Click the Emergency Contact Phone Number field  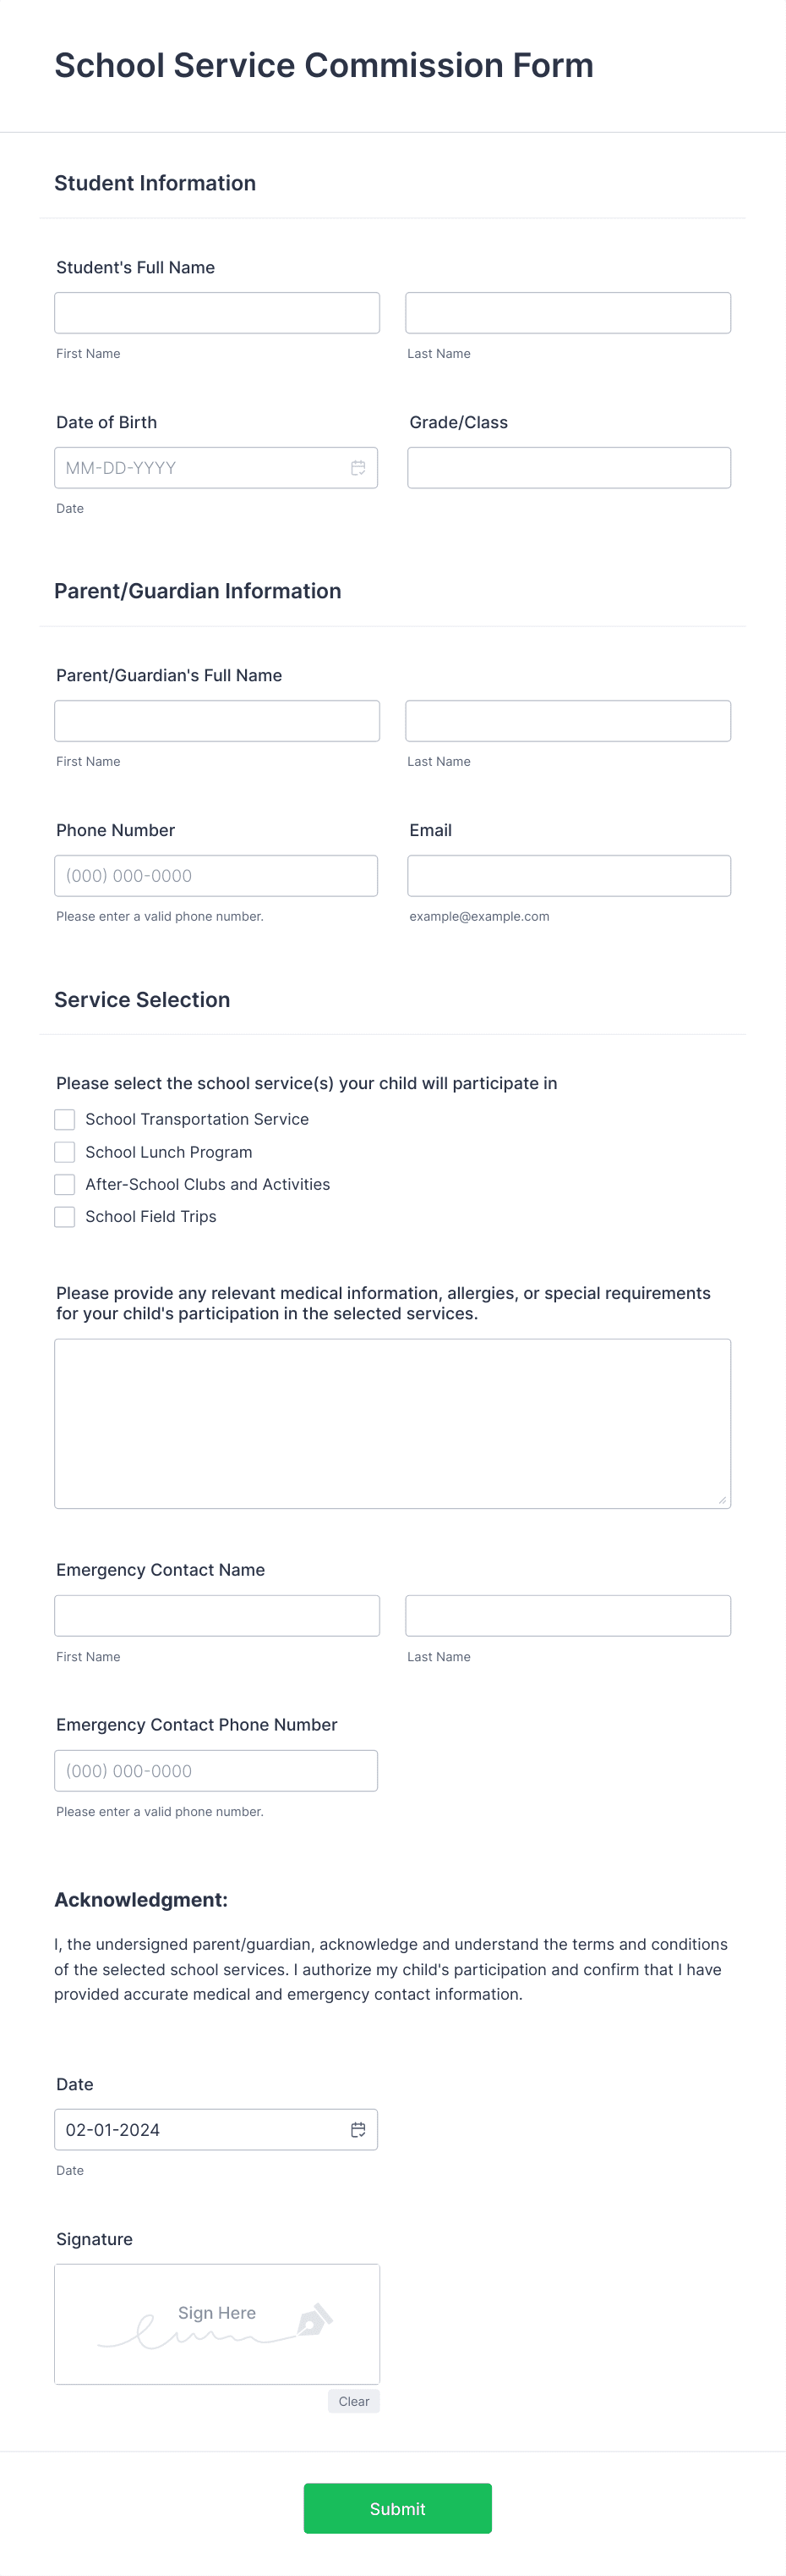click(x=216, y=1770)
